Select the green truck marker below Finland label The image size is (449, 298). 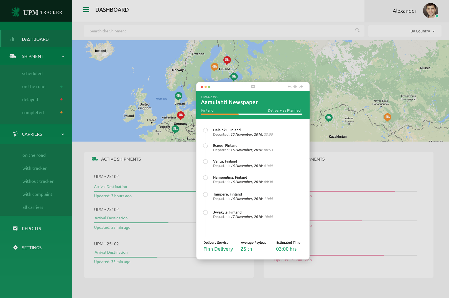pos(234,76)
